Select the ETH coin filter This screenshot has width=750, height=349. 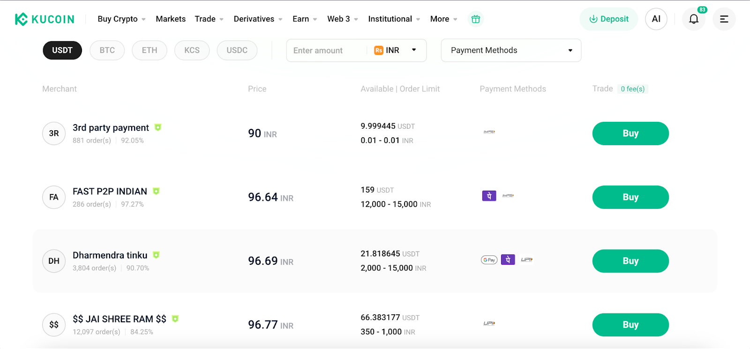[x=150, y=51]
